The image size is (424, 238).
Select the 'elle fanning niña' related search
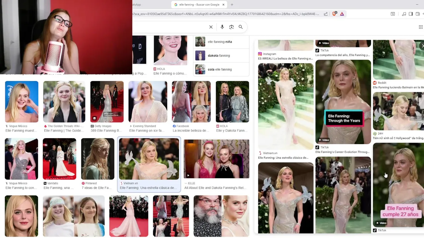[221, 42]
